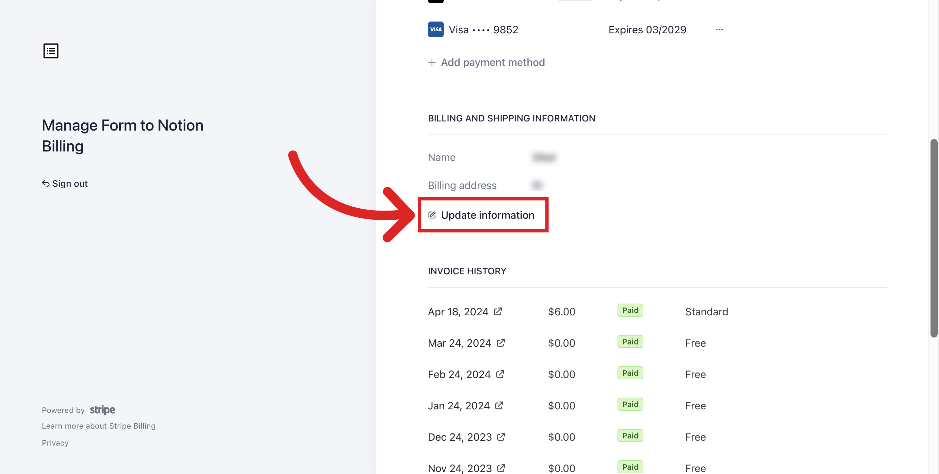Open Learn more about Stripe Billing
This screenshot has height=474, width=939.
click(98, 426)
